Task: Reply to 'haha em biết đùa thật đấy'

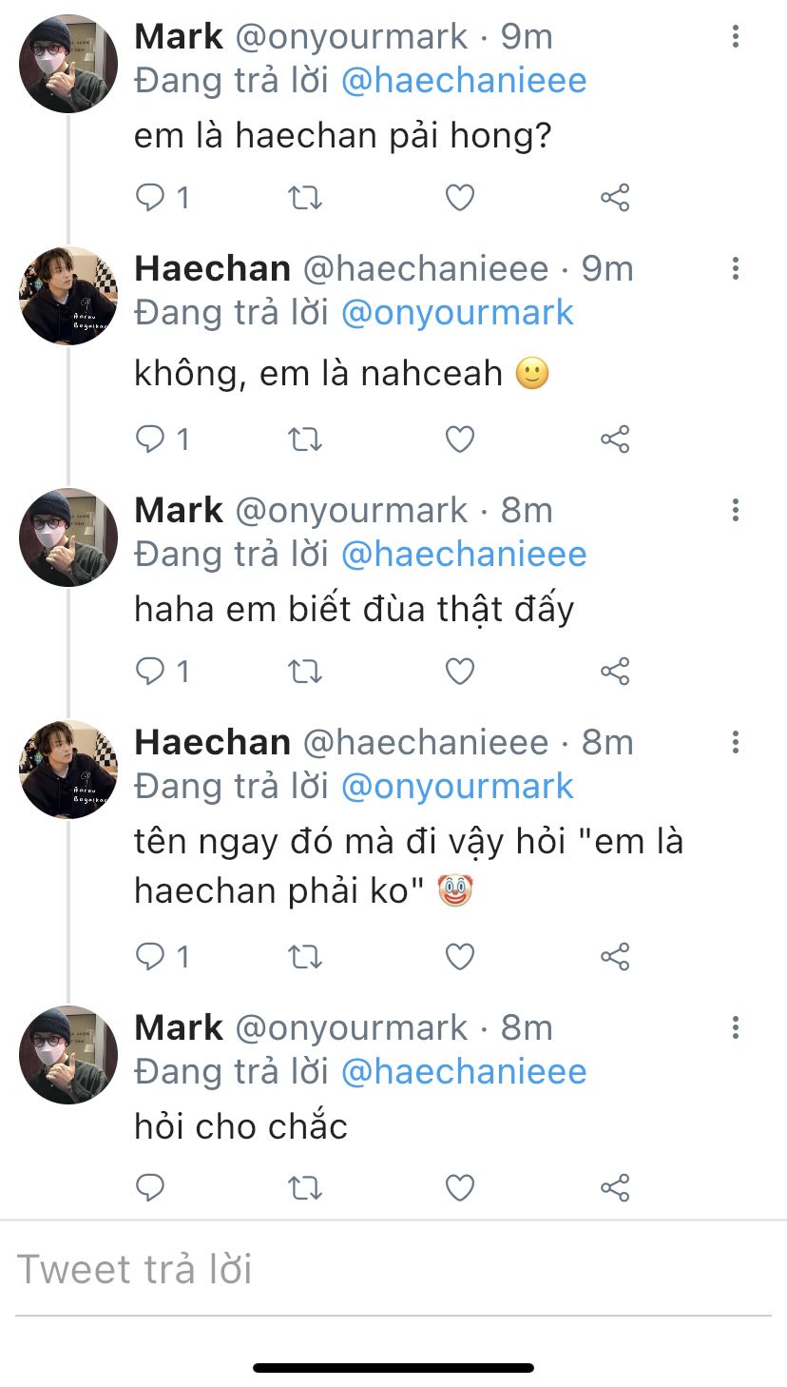Action: 150,672
